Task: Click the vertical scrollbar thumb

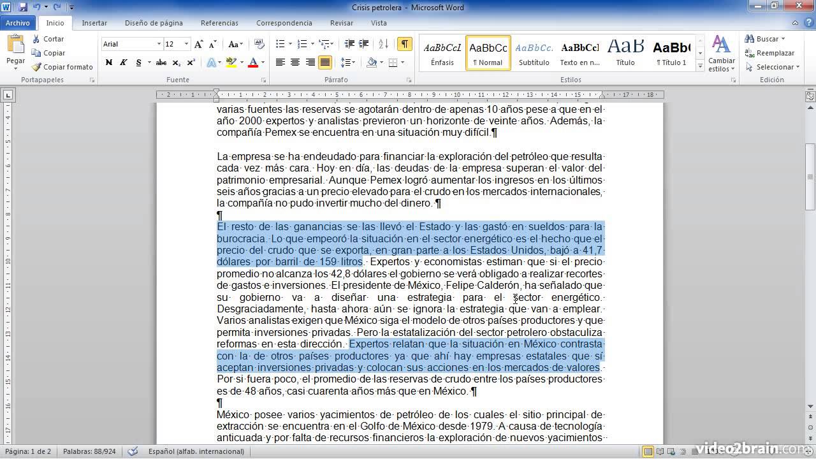Action: pos(810,177)
